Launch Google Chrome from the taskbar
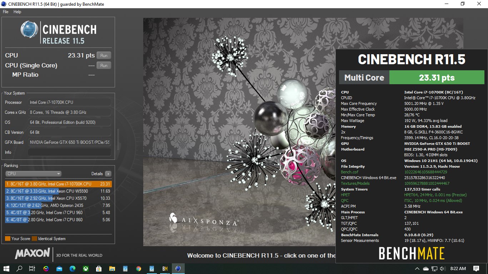The image size is (488, 274). [x=139, y=268]
